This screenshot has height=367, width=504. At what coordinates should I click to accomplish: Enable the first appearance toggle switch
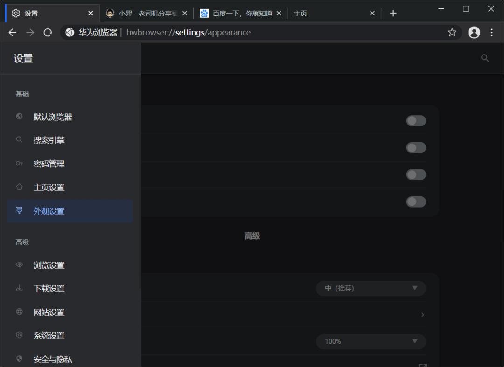pyautogui.click(x=415, y=121)
